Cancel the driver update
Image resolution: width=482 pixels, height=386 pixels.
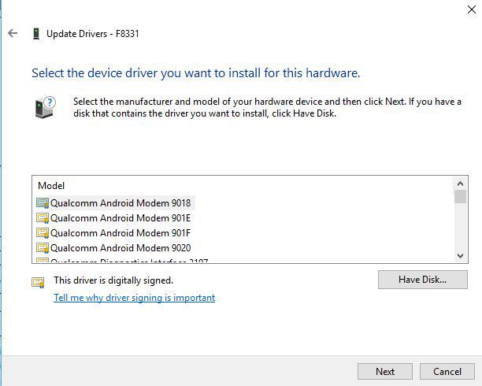(x=447, y=371)
